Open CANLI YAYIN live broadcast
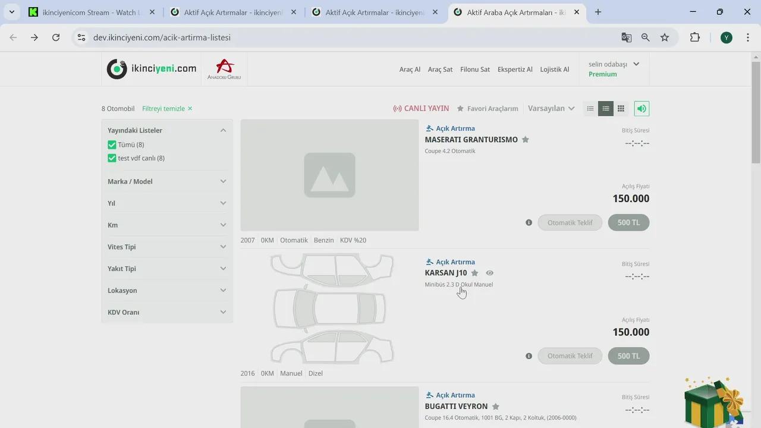The width and height of the screenshot is (761, 428). click(421, 108)
